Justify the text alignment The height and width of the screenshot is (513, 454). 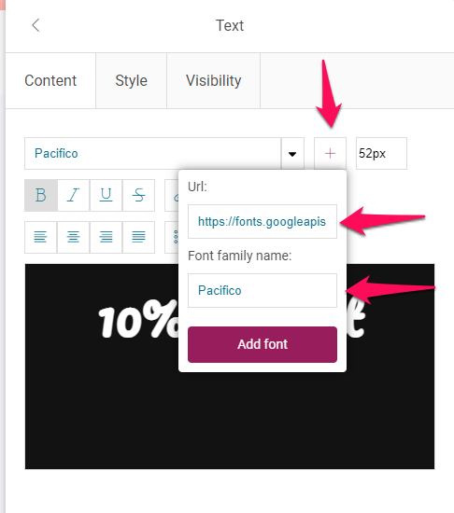pyautogui.click(x=138, y=237)
